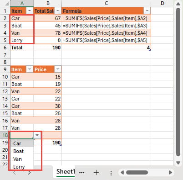Select cell B14 with price 30
183x180 pixels.
pos(48,106)
